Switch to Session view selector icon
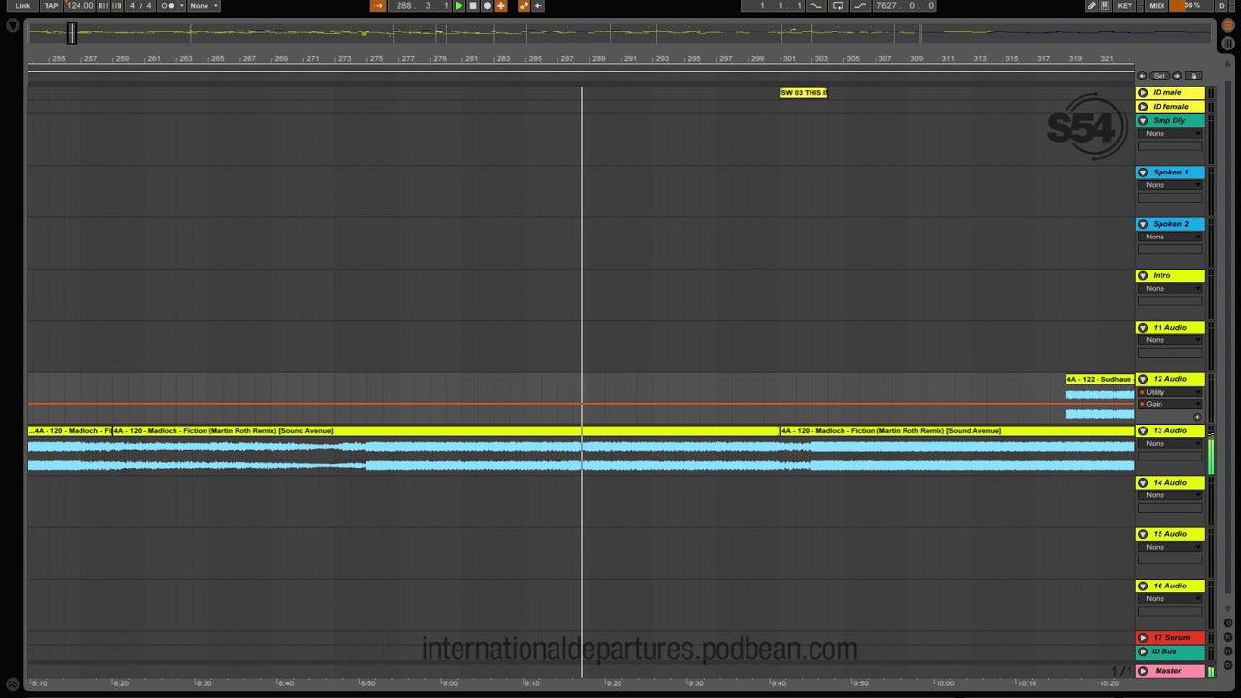This screenshot has height=698, width=1241. (1228, 43)
